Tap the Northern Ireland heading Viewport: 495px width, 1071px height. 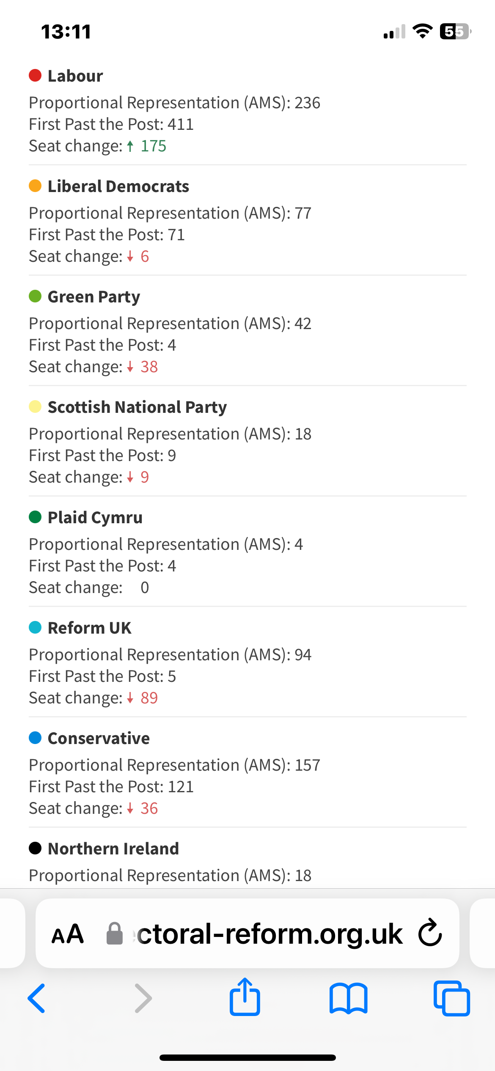(113, 849)
